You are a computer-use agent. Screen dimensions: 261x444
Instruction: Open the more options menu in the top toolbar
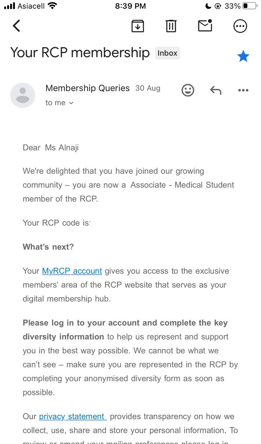[x=240, y=26]
